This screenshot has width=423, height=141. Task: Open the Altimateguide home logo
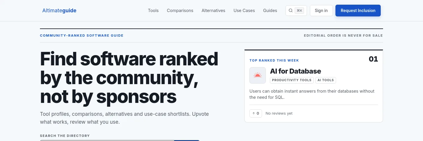pyautogui.click(x=59, y=11)
